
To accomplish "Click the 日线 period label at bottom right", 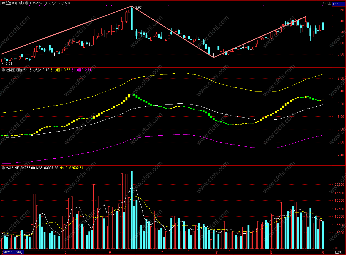I will [x=338, y=252].
